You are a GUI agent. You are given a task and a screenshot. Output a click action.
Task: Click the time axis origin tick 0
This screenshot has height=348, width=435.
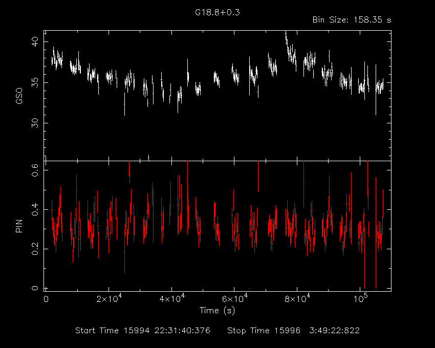pos(46,299)
